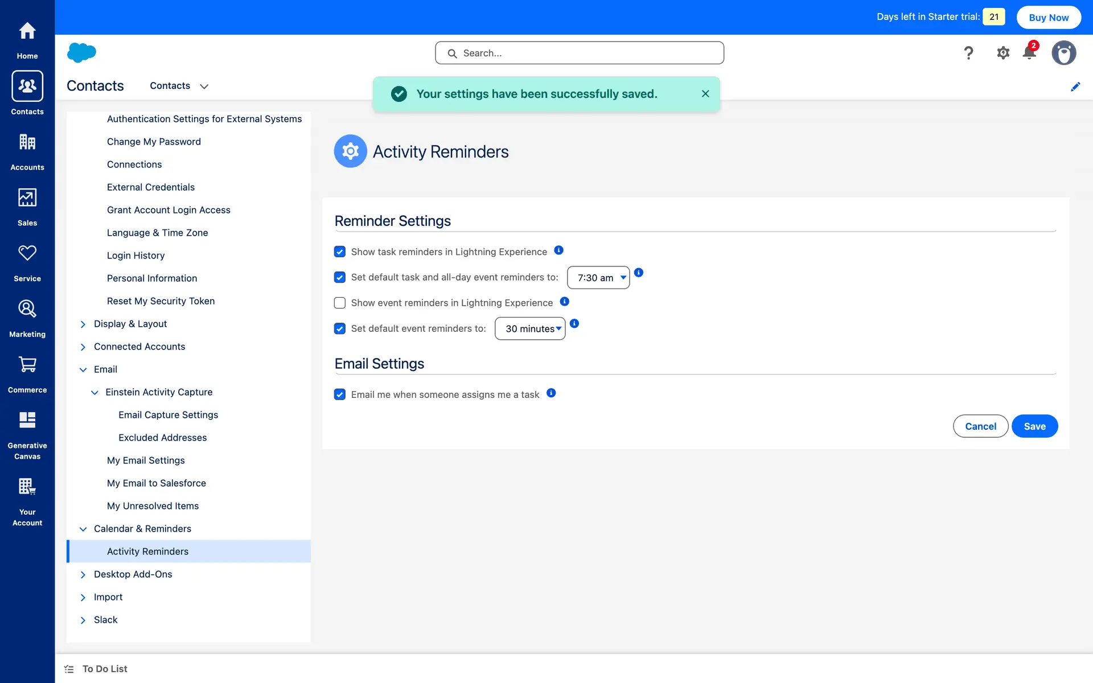Open the 7:30 am reminder time dropdown

598,278
